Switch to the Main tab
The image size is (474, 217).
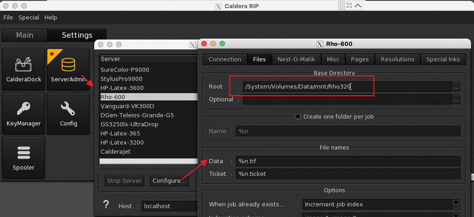pos(25,35)
